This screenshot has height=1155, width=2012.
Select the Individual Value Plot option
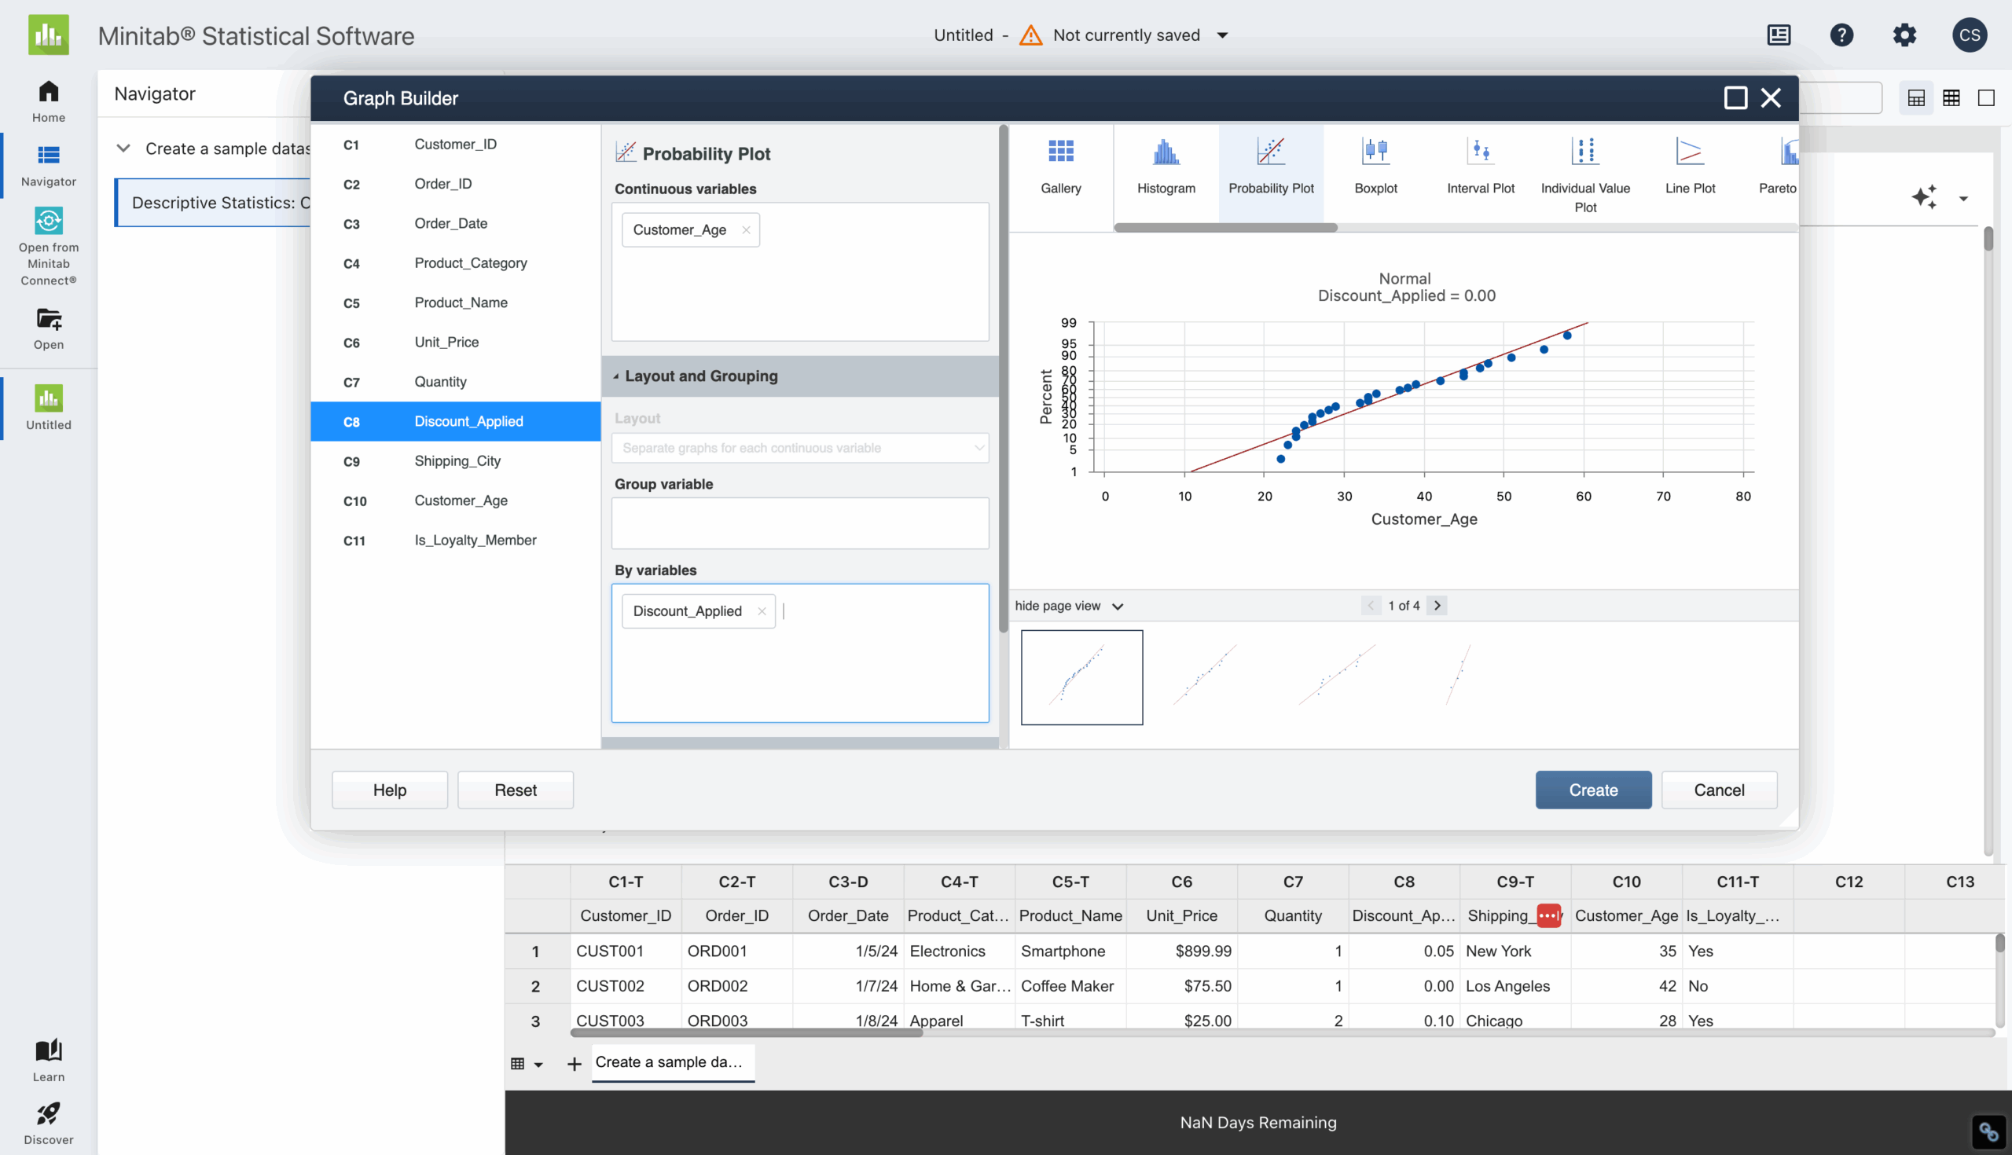(1584, 167)
